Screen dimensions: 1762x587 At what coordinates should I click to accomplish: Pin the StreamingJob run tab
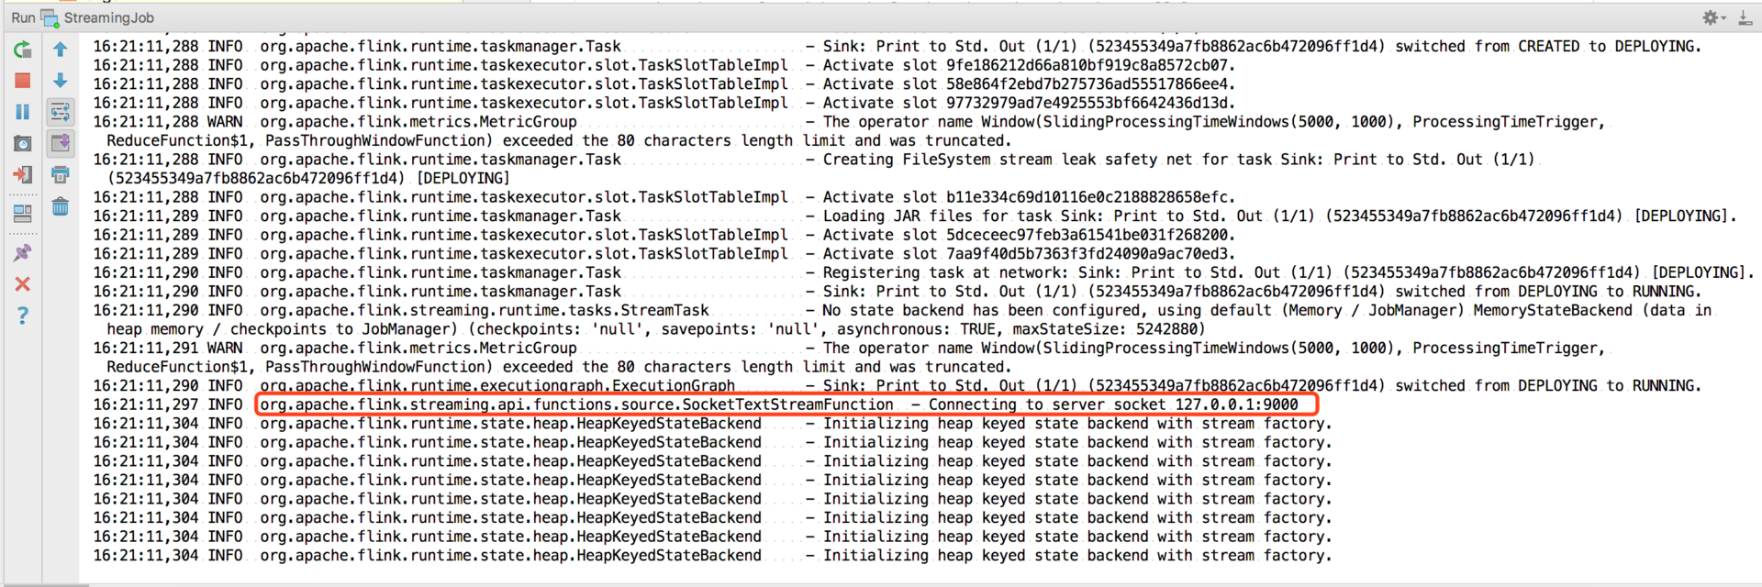(x=23, y=252)
